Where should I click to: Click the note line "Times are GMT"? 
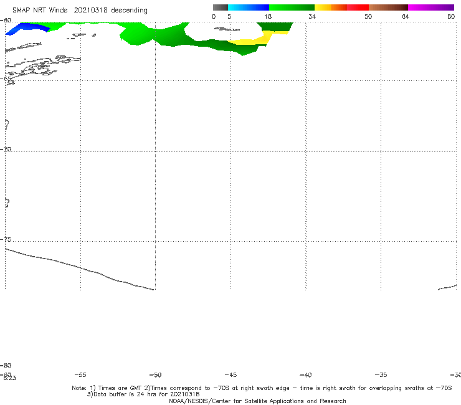pyautogui.click(x=120, y=388)
